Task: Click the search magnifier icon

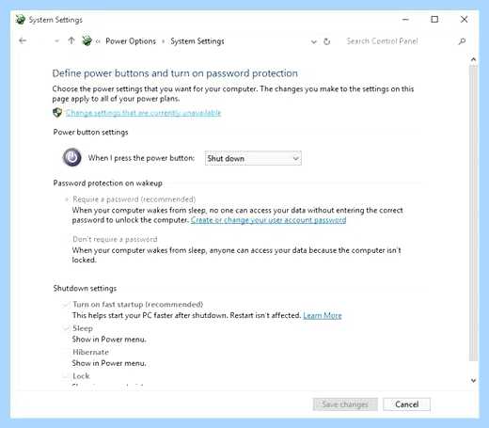Action: coord(462,41)
